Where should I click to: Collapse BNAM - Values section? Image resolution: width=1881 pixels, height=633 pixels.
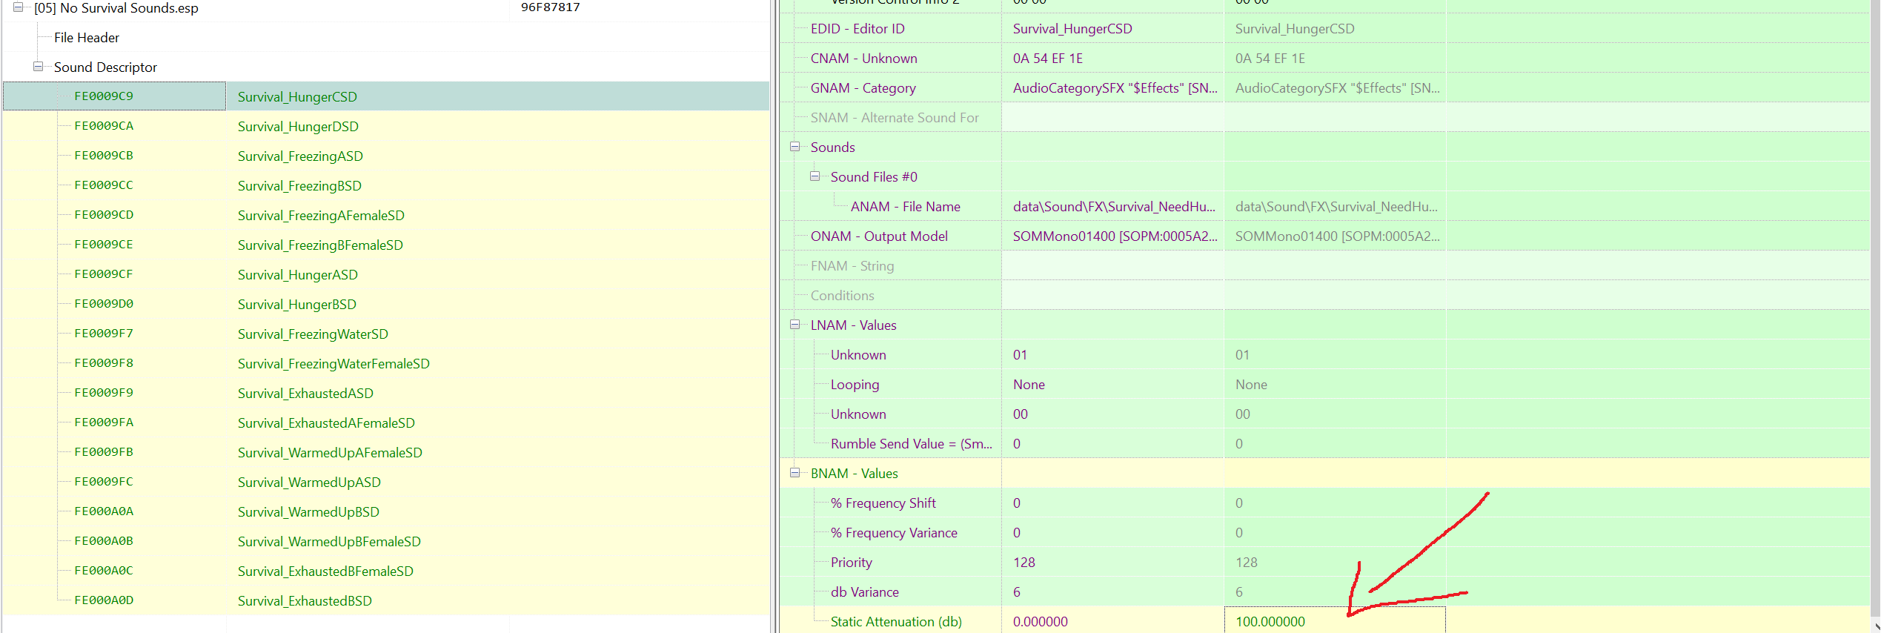pos(794,473)
